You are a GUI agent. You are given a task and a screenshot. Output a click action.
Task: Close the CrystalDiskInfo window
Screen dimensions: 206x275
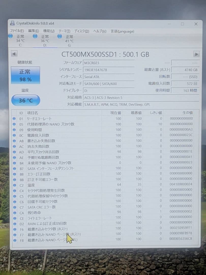point(196,24)
